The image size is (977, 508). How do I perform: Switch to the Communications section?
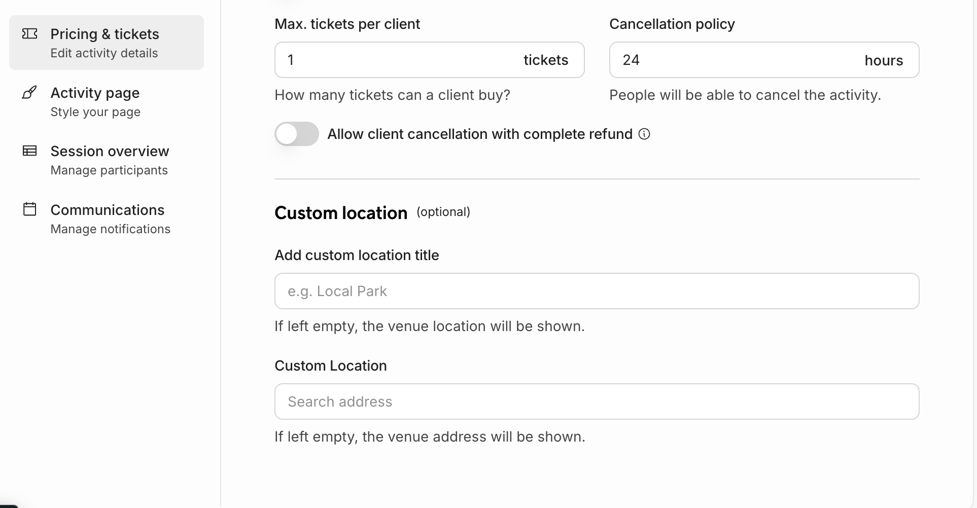[107, 210]
